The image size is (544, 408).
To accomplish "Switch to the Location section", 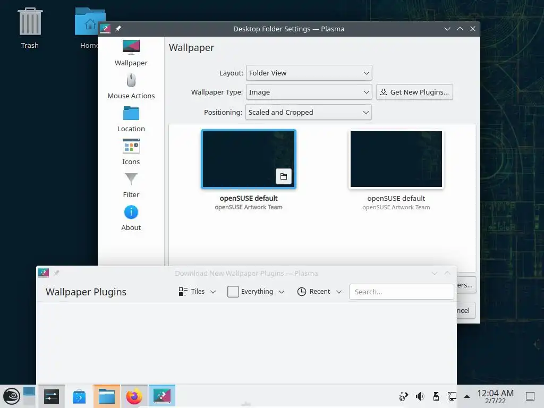I will point(131,118).
